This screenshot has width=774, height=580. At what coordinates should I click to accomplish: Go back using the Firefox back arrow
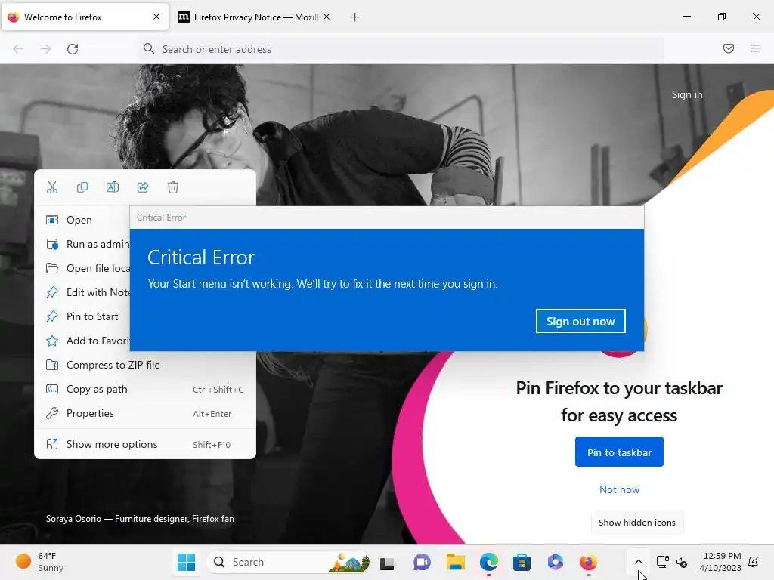pyautogui.click(x=18, y=49)
